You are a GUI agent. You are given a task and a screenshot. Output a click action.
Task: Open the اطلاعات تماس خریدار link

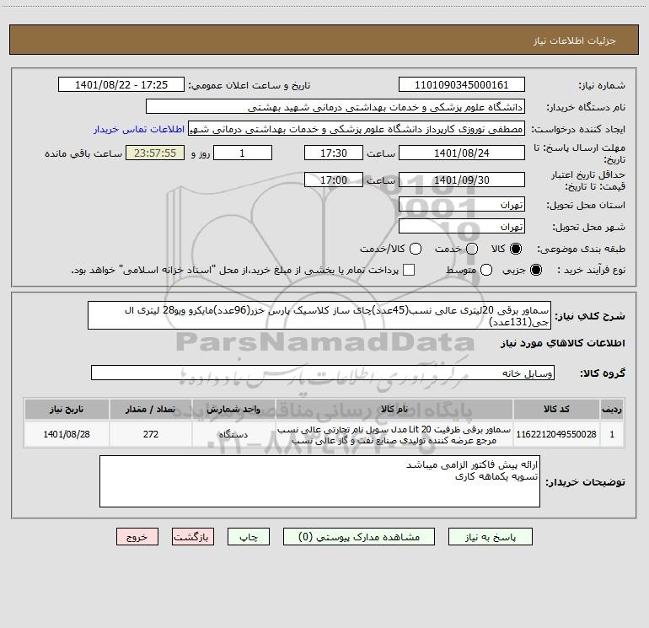click(139, 129)
